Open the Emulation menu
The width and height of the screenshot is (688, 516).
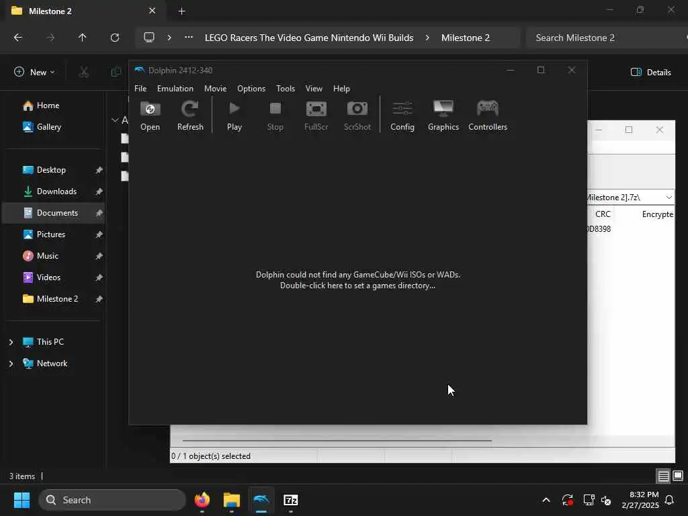point(175,89)
